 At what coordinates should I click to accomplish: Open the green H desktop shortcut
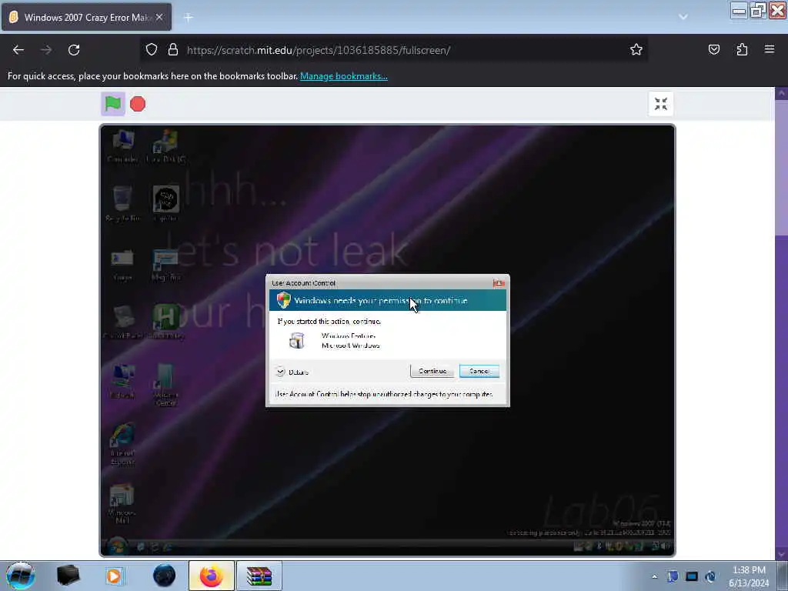pyautogui.click(x=166, y=318)
